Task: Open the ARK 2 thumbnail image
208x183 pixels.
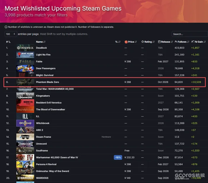Action: point(25,130)
